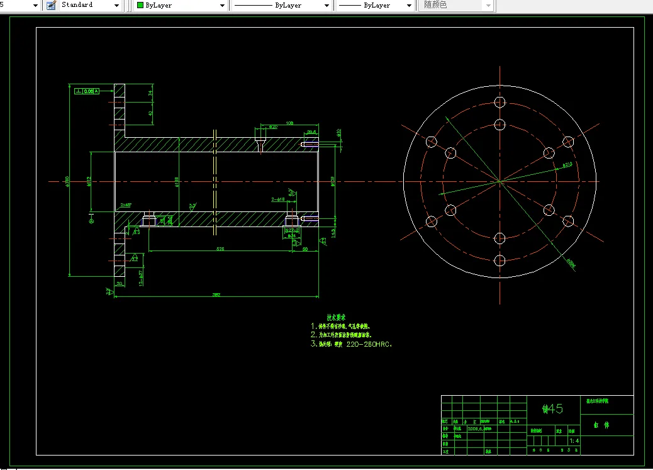Image resolution: width=653 pixels, height=470 pixels.
Task: Select the 108 dimension at top
Action: point(289,123)
